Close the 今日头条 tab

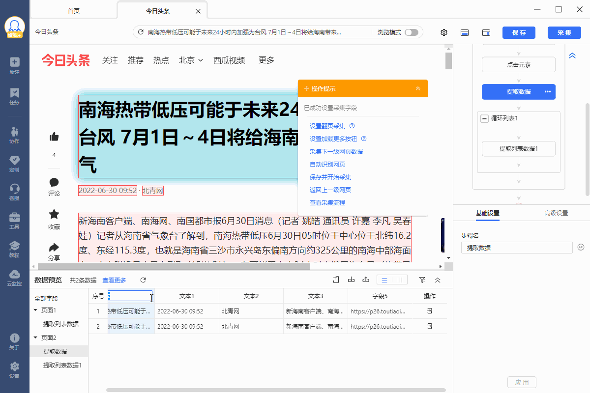(198, 11)
